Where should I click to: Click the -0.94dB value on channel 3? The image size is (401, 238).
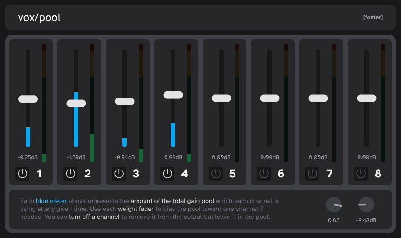tap(124, 157)
